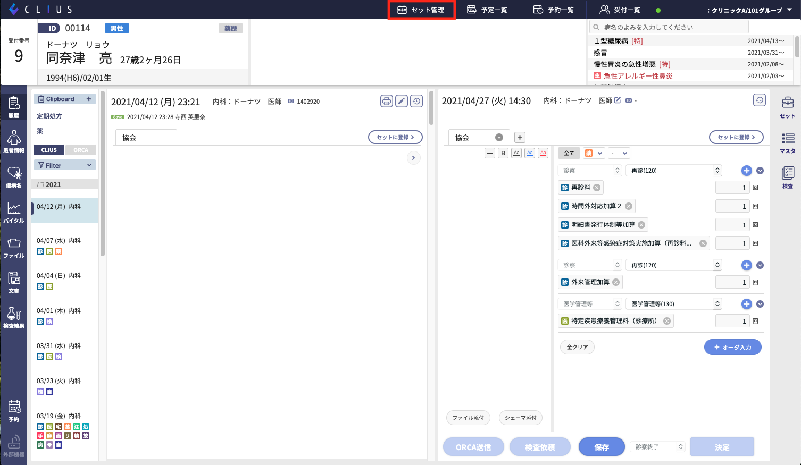The image size is (801, 465).
Task: Open the マスタ master list panel
Action: pyautogui.click(x=788, y=142)
